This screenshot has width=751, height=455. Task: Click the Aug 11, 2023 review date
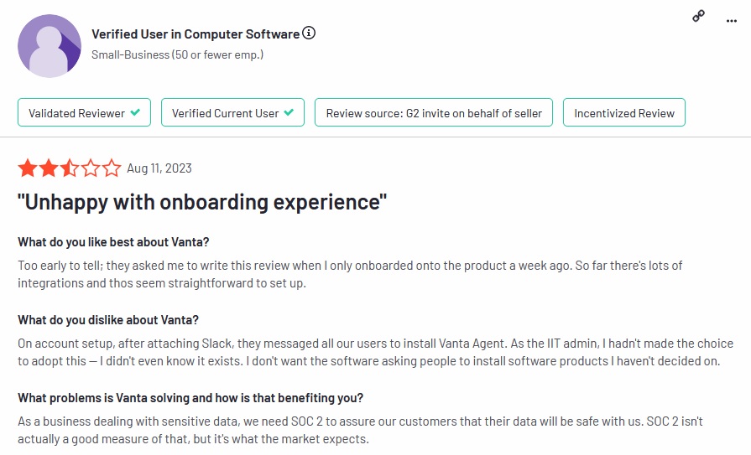tap(159, 168)
